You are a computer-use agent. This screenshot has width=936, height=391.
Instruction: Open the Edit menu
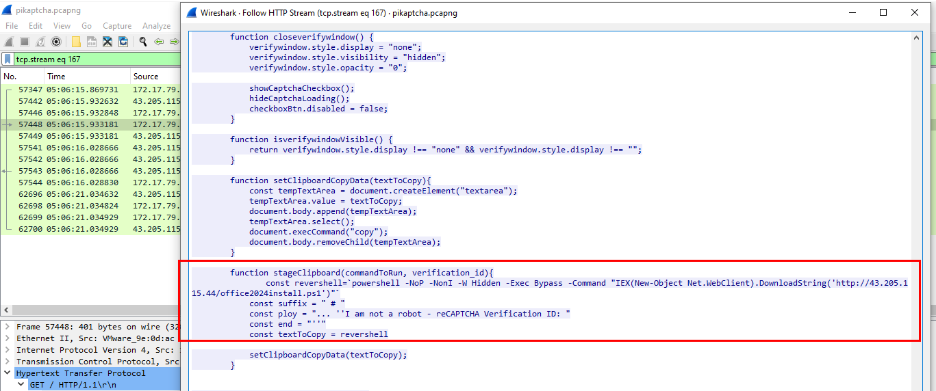click(36, 26)
